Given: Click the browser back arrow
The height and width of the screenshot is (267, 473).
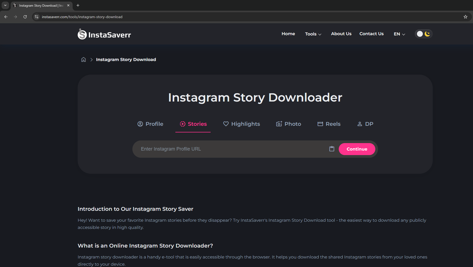Looking at the screenshot, I should point(6,17).
